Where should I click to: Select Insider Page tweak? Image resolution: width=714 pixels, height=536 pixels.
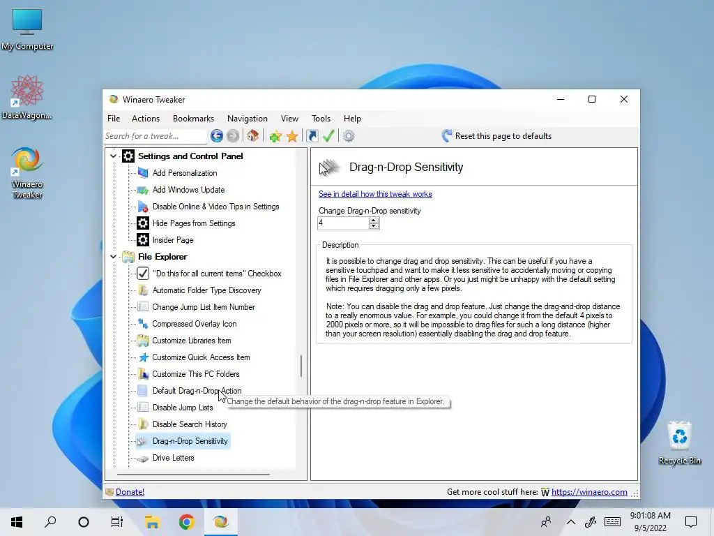click(173, 240)
